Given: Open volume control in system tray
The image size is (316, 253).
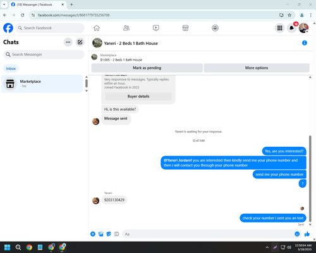Looking at the screenshot, I should click(x=289, y=247).
